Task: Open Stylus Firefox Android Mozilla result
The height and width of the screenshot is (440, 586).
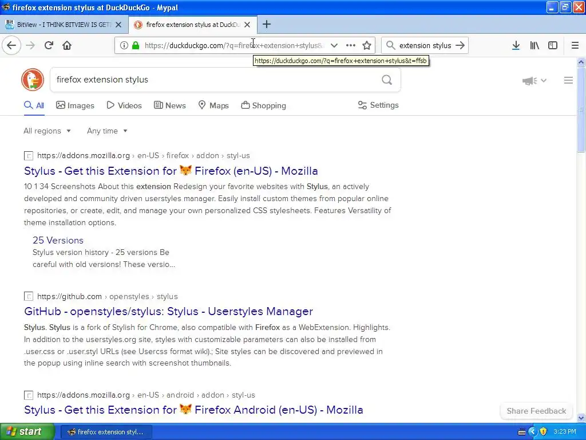Action: (x=193, y=410)
